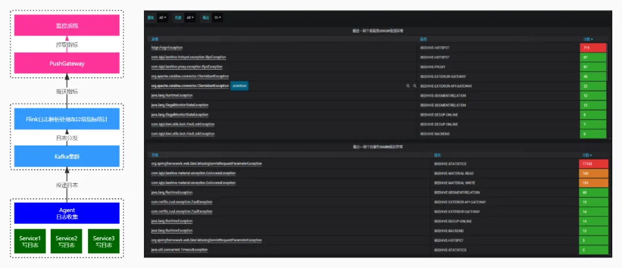Open the feign.FeignException link

pyautogui.click(x=168, y=47)
